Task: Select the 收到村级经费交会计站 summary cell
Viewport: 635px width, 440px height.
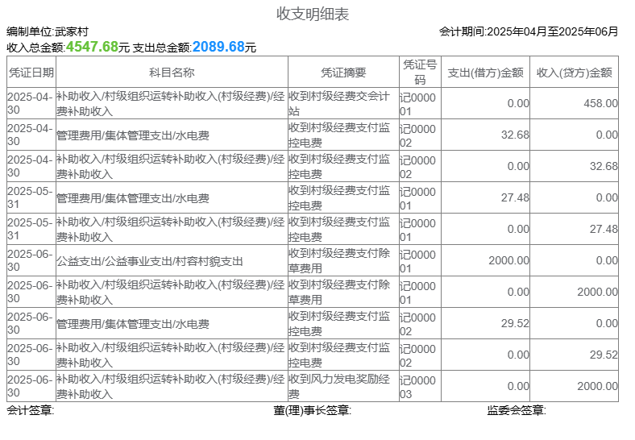Action: 343,103
